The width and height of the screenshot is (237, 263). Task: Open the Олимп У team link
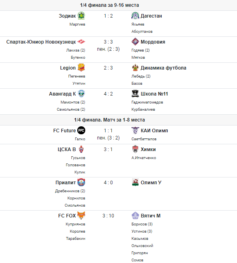click(x=151, y=183)
